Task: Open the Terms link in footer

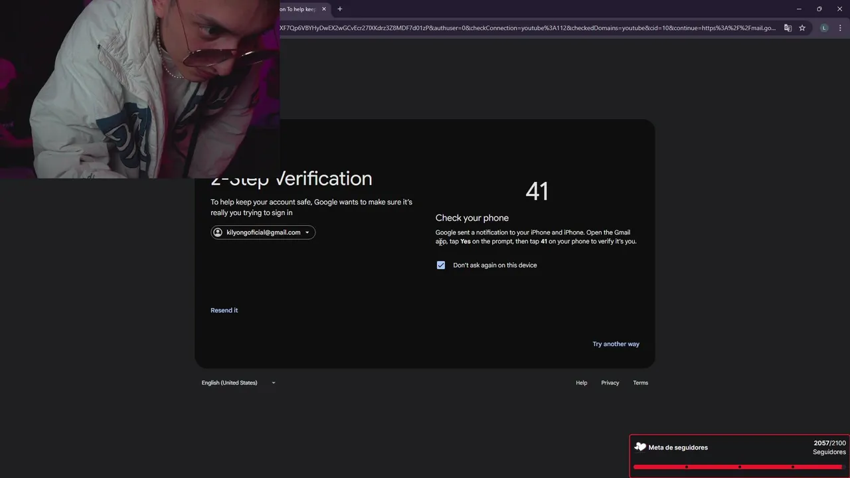Action: click(x=640, y=382)
